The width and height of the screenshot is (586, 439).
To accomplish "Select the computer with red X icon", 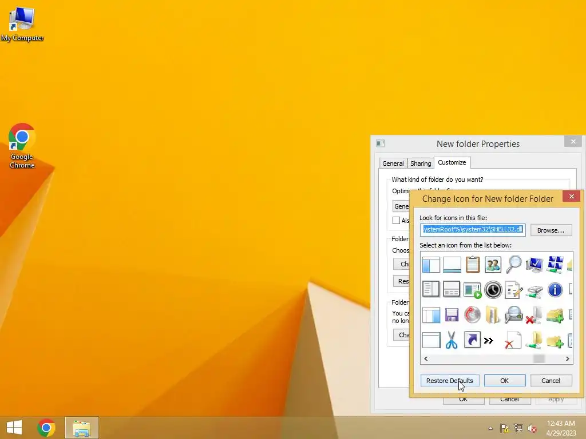I will point(534,315).
